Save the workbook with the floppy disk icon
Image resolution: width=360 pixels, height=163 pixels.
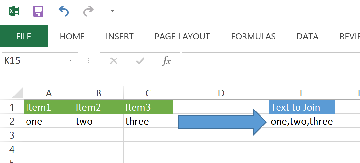tap(38, 11)
